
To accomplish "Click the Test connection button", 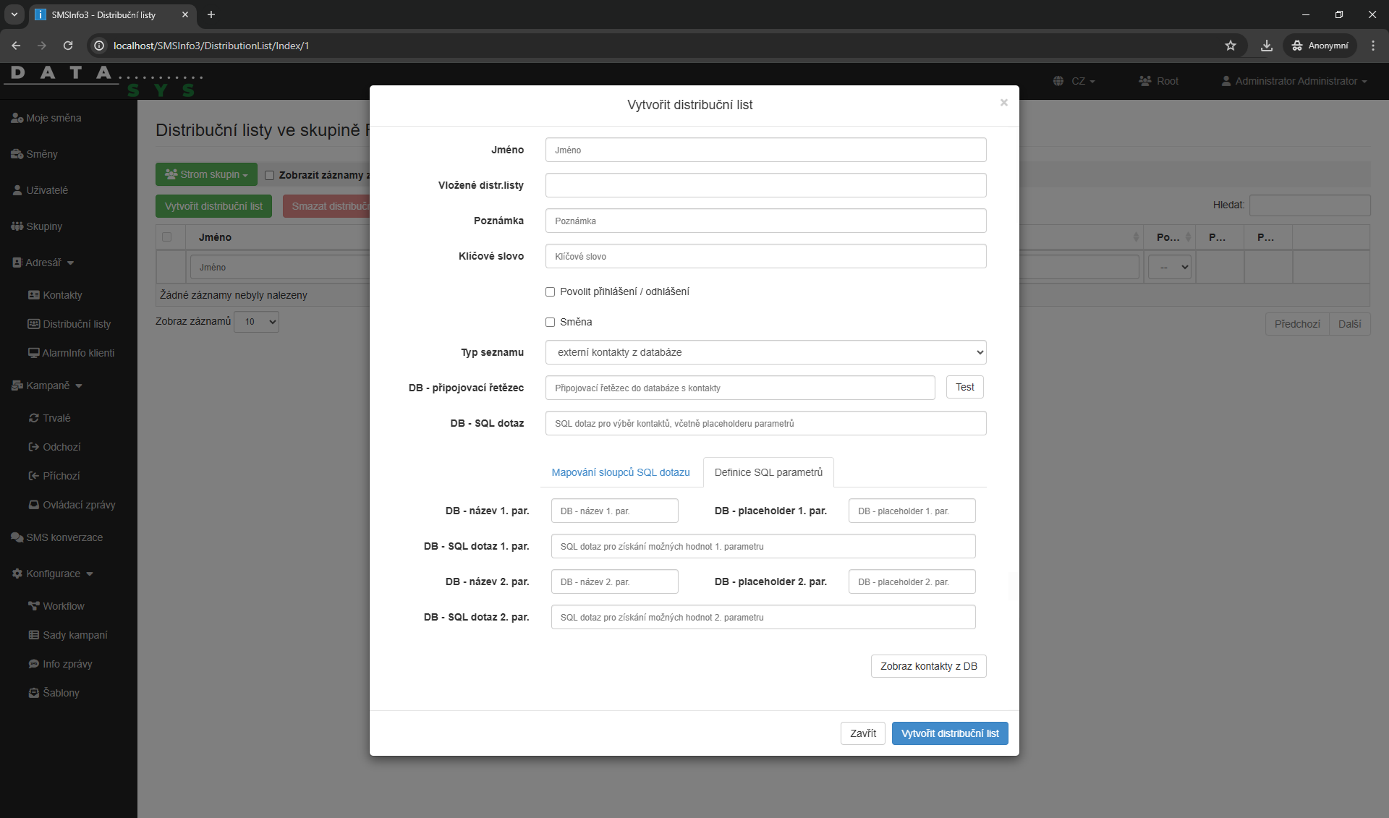I will point(964,388).
